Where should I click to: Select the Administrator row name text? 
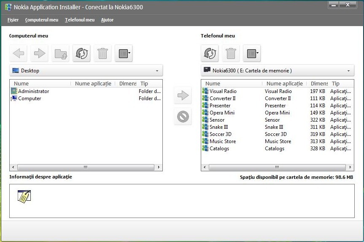(34, 91)
